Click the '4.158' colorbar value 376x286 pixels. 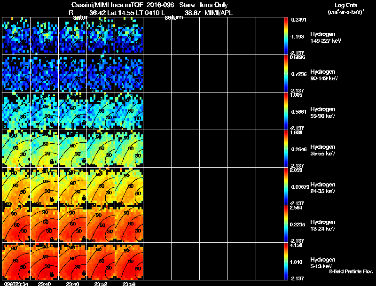coord(296,245)
